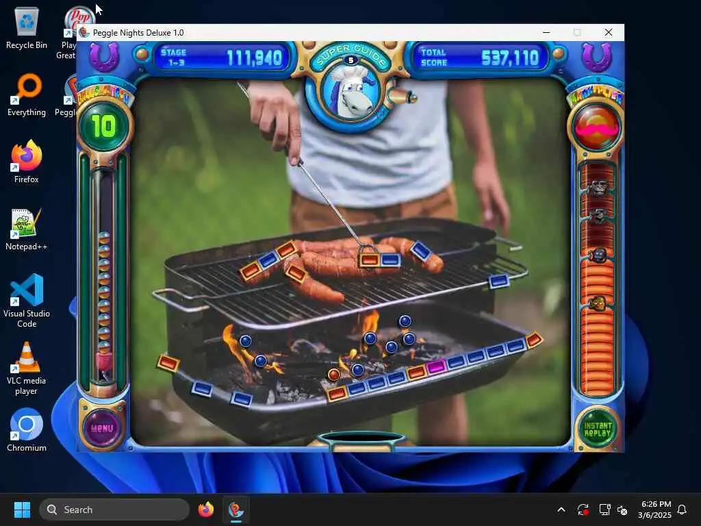Click the Total Score 537,110 panel

coord(480,58)
